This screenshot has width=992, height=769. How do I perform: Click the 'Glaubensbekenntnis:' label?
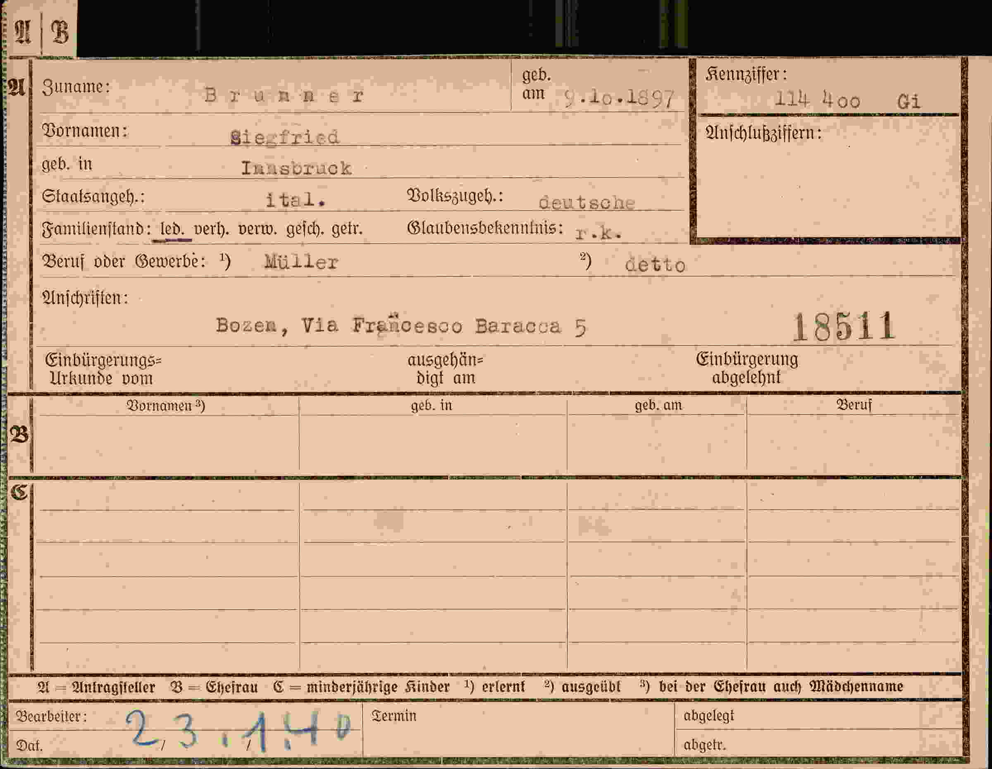coord(485,228)
